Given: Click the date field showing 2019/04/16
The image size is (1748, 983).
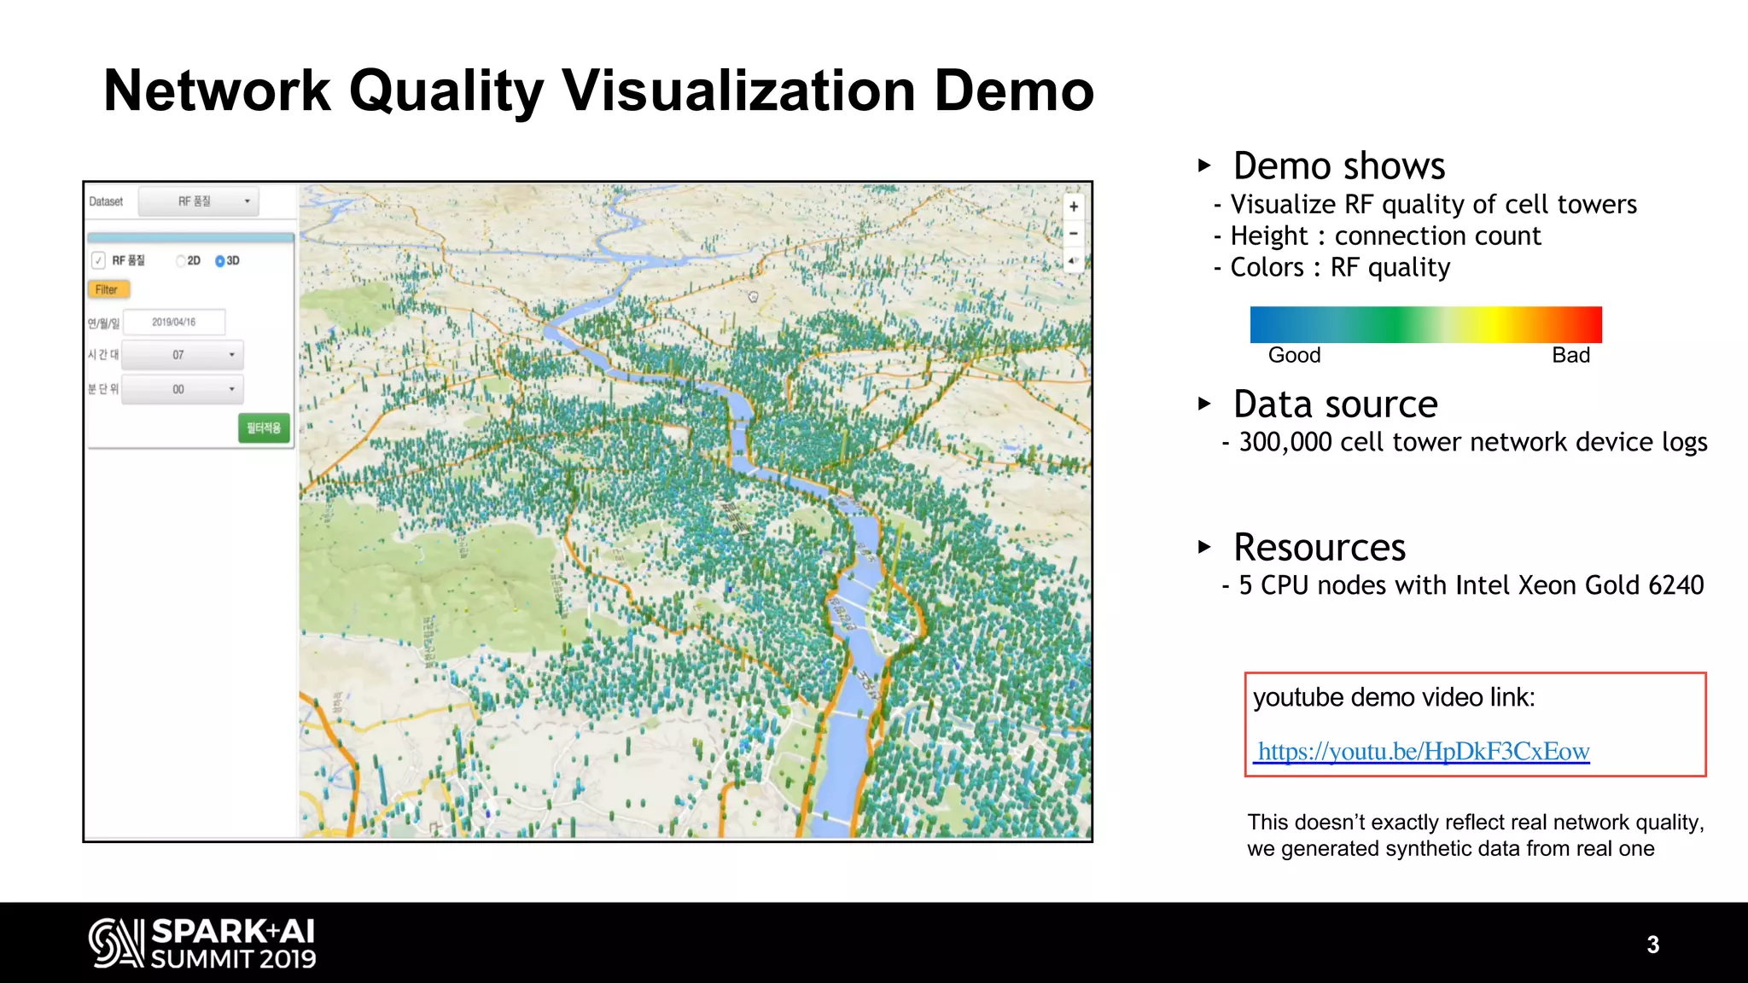Looking at the screenshot, I should (x=174, y=323).
